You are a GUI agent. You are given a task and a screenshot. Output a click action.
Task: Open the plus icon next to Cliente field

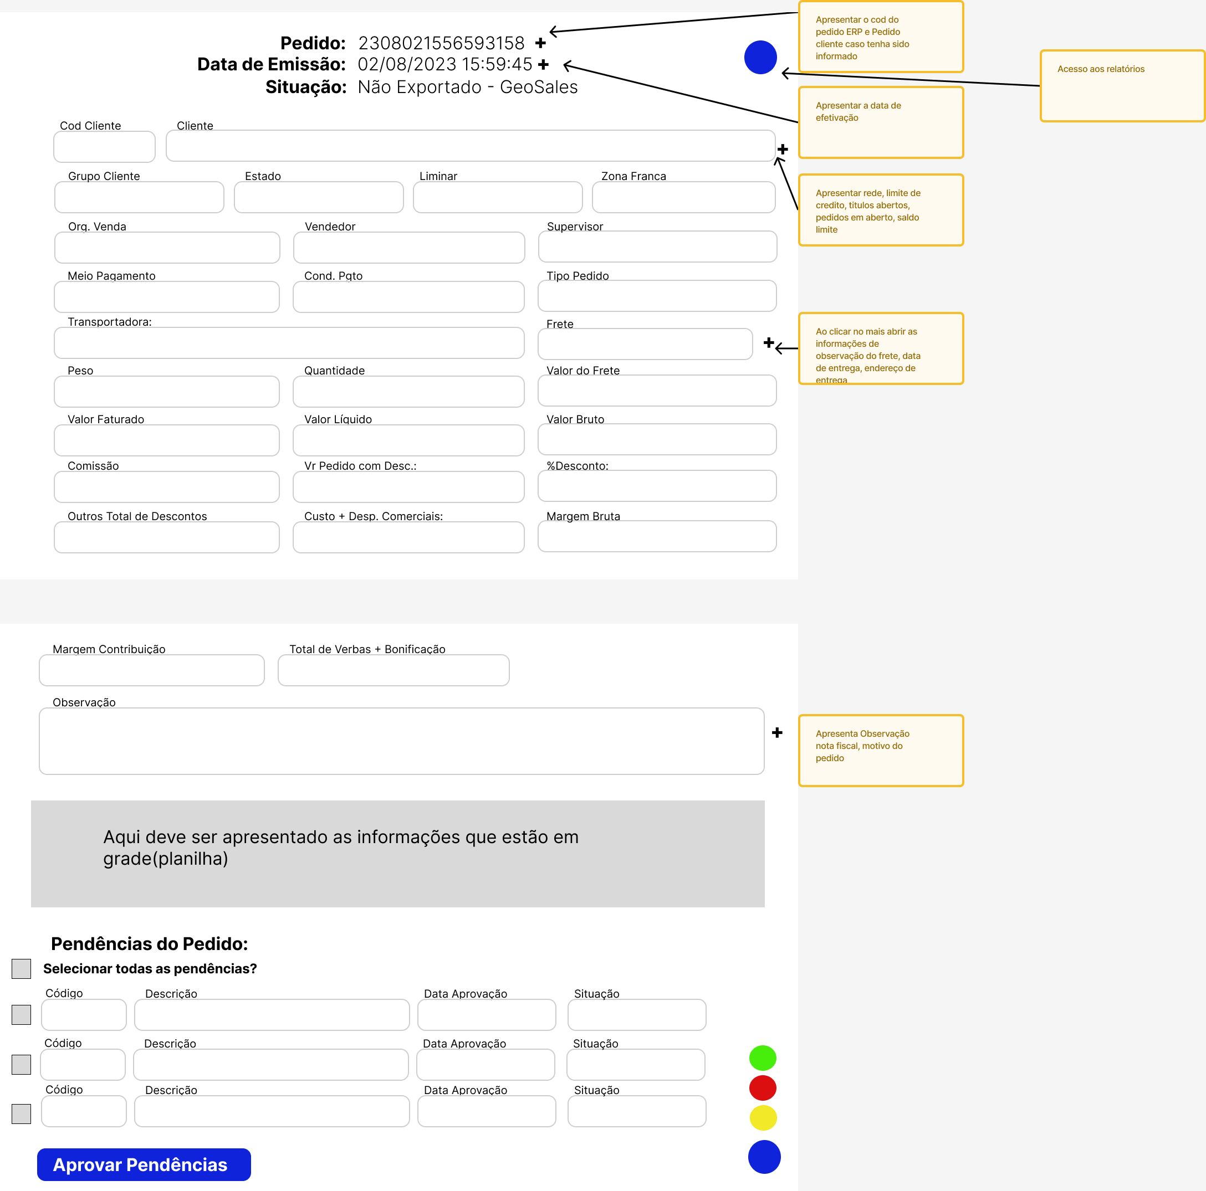click(783, 149)
